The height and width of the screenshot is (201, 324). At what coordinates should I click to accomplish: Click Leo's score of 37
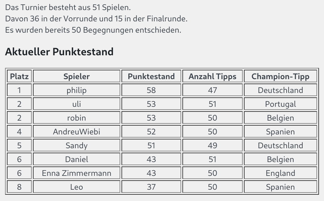[x=151, y=187]
